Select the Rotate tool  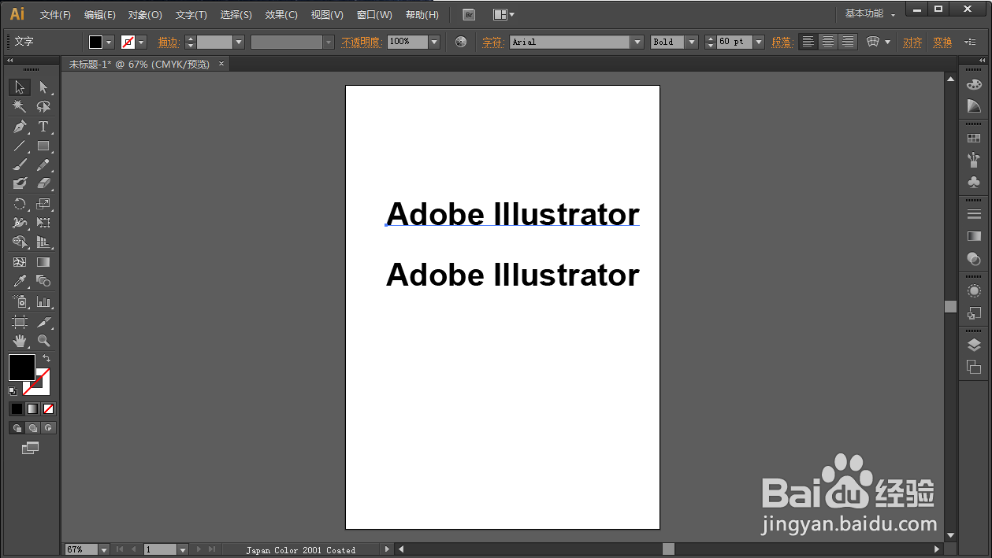pyautogui.click(x=20, y=204)
